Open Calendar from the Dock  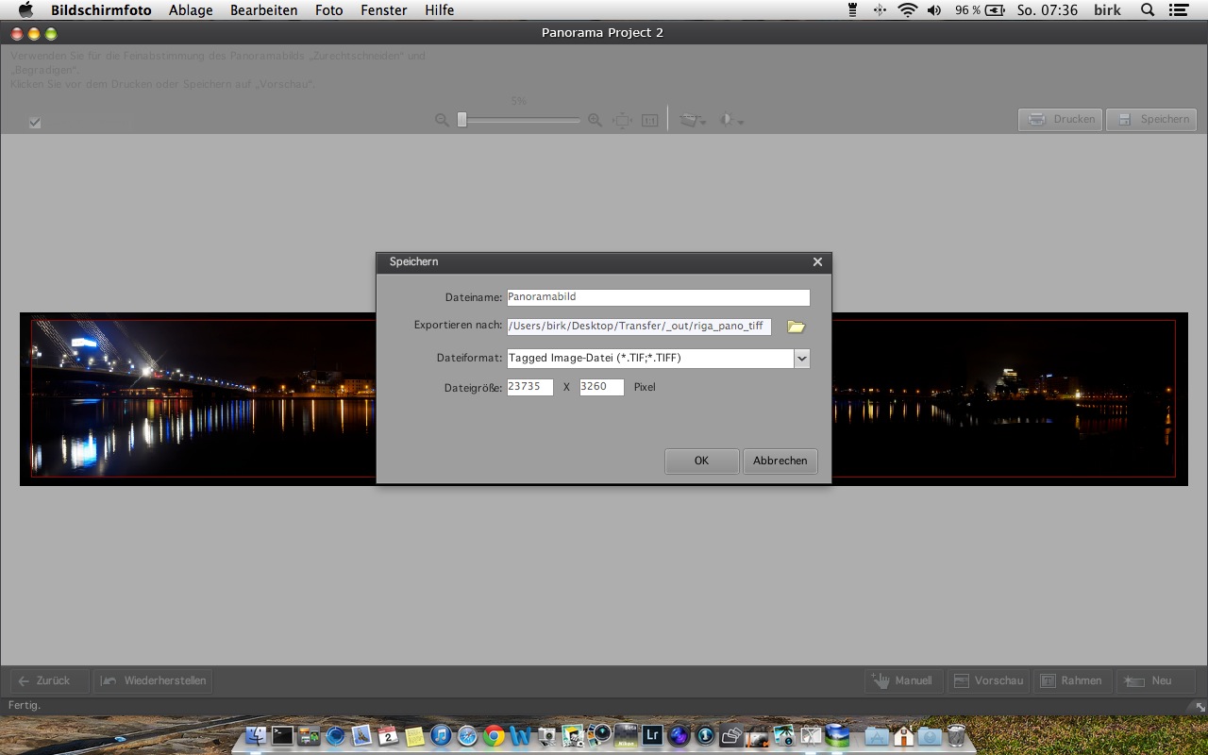click(388, 735)
